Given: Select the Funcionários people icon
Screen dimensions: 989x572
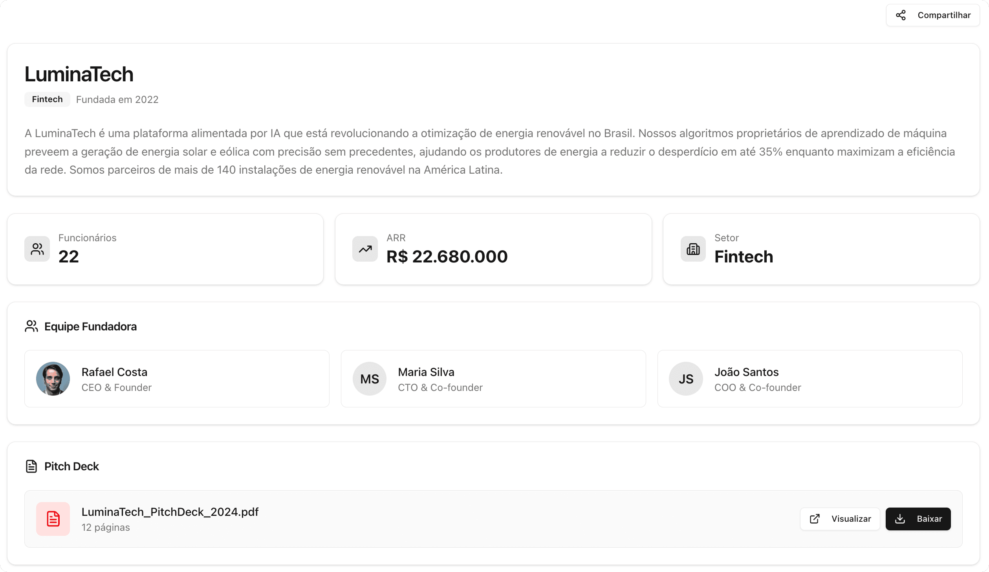Looking at the screenshot, I should [37, 249].
